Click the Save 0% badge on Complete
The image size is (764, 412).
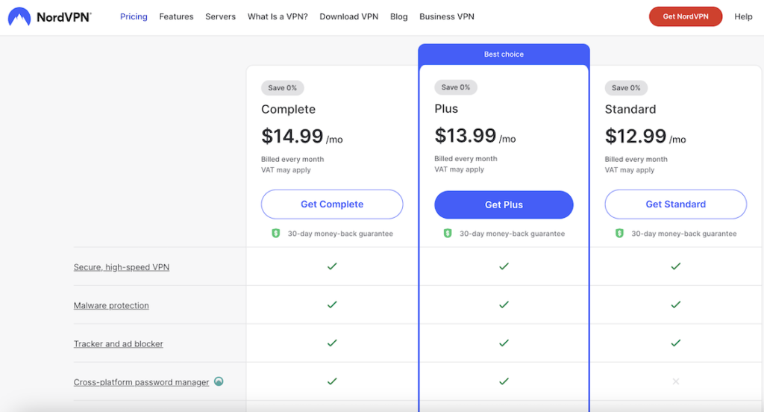(x=283, y=88)
